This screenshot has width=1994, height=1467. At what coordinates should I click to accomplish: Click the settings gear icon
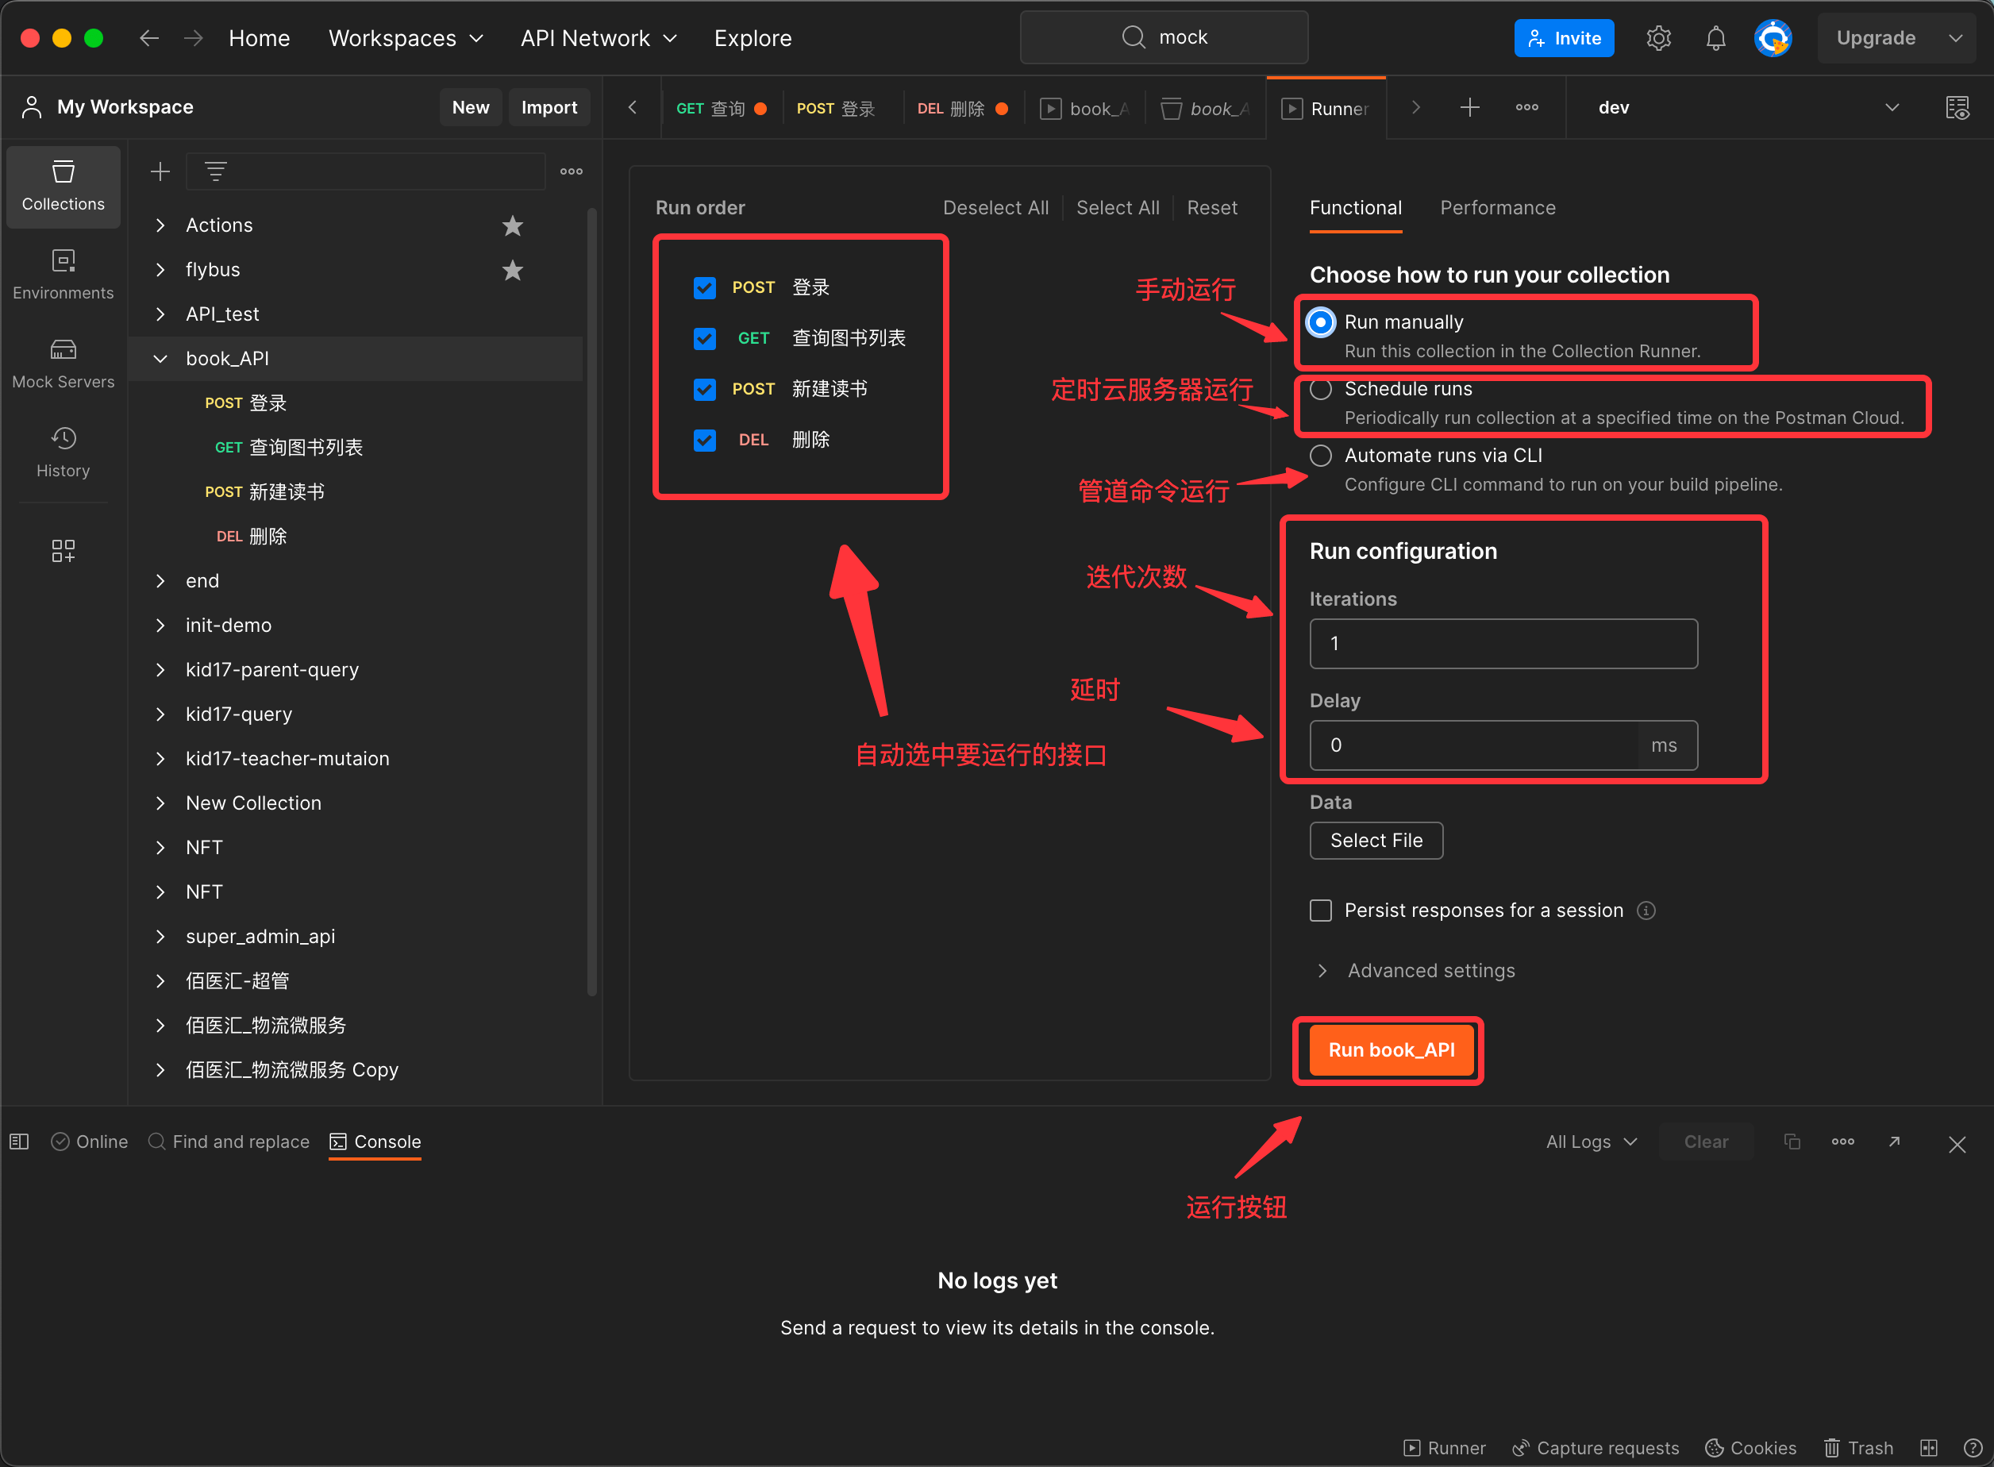point(1658,38)
